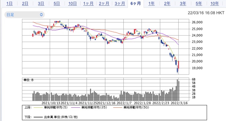Show the 2年 chart range
Viewport: 226px width, 121px height.
167,4
